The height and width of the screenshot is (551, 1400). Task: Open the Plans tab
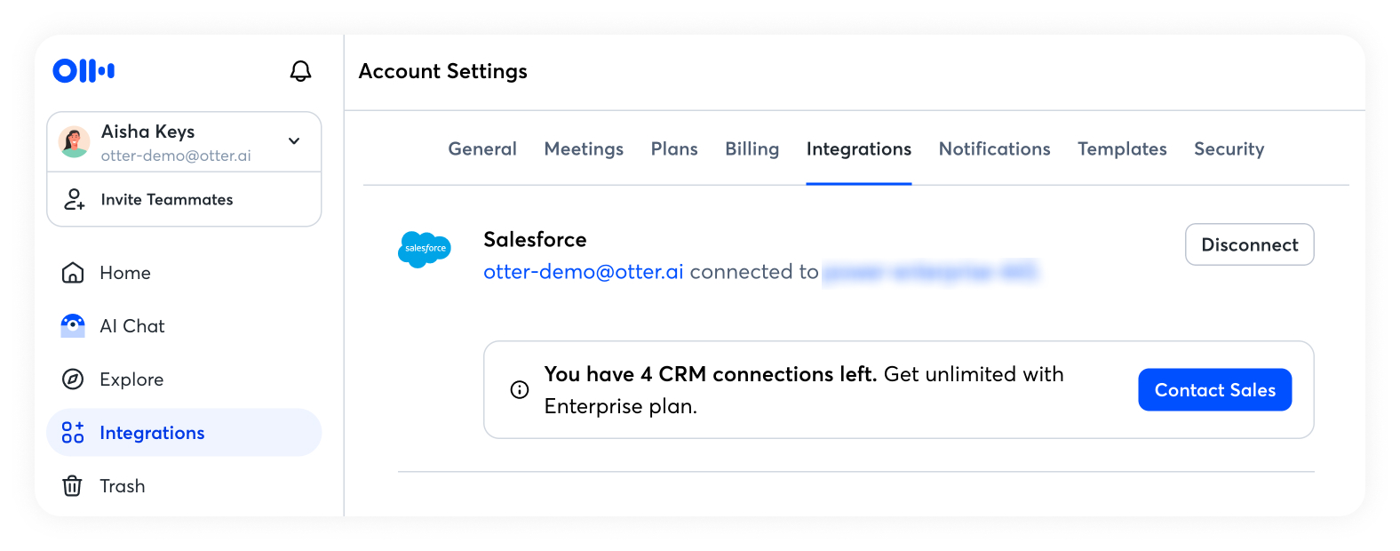click(674, 149)
